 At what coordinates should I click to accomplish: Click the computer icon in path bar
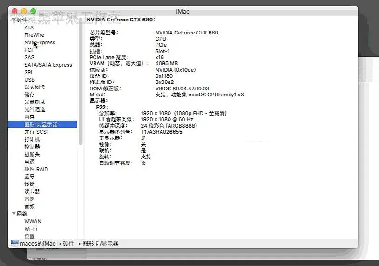[14, 243]
